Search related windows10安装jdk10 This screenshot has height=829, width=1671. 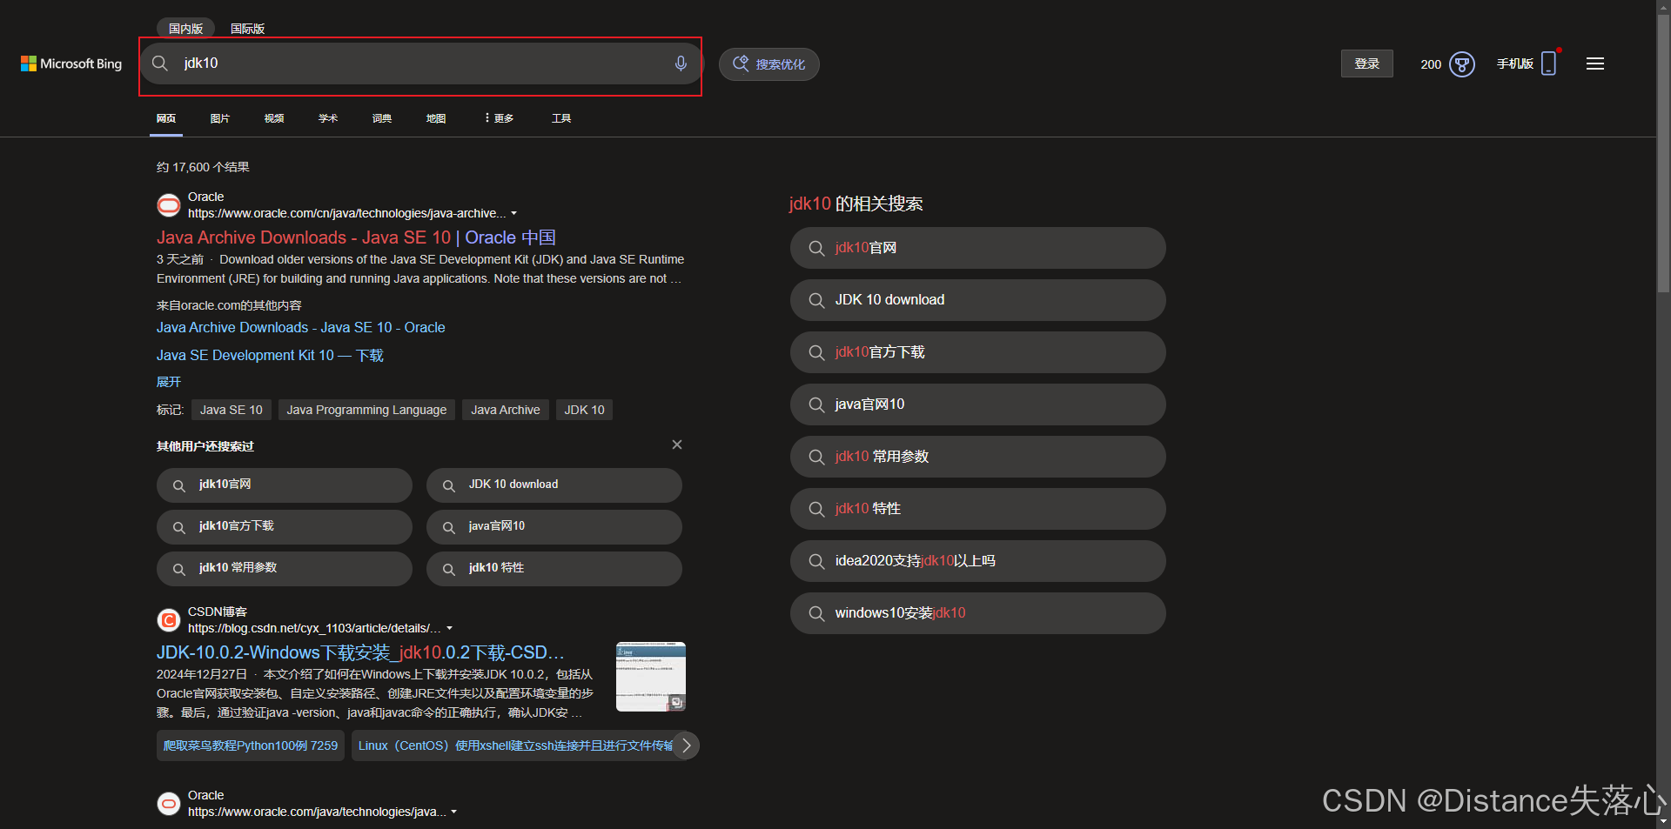[x=977, y=613]
